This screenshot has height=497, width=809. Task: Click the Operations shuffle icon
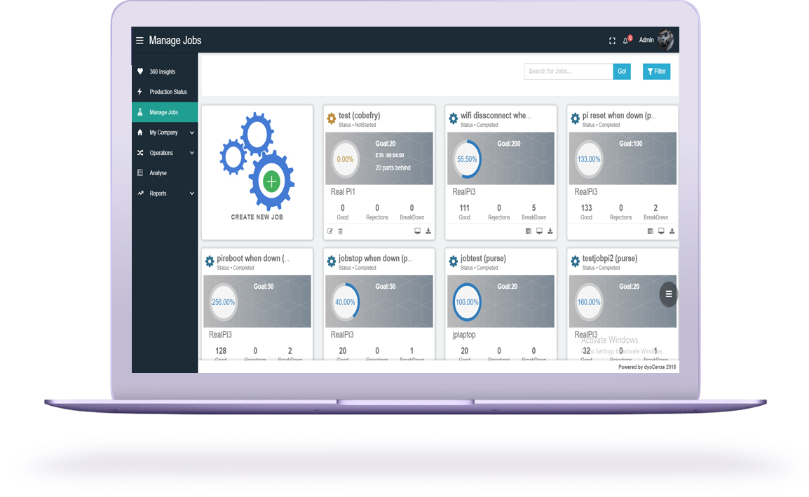(x=140, y=153)
